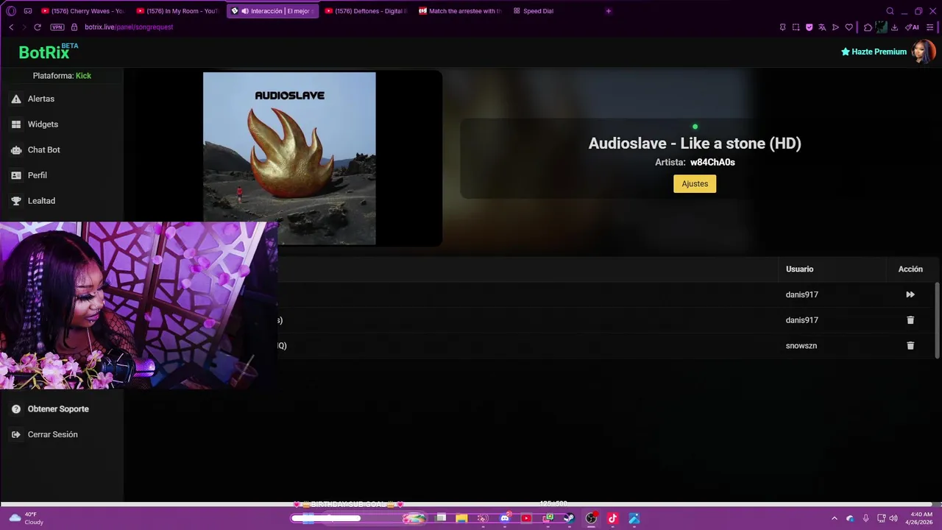Click Cerrar Sesión to log out
The image size is (942, 530).
click(x=52, y=434)
